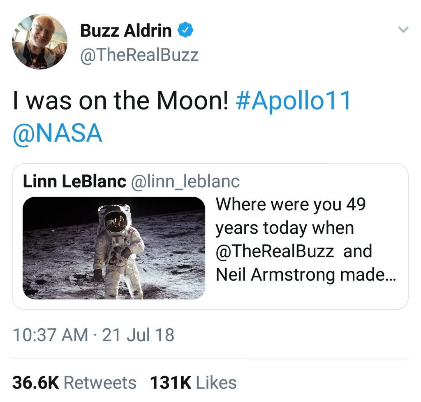The image size is (421, 402).
Task: Click the "I was on the Moon!" text
Action: (120, 101)
